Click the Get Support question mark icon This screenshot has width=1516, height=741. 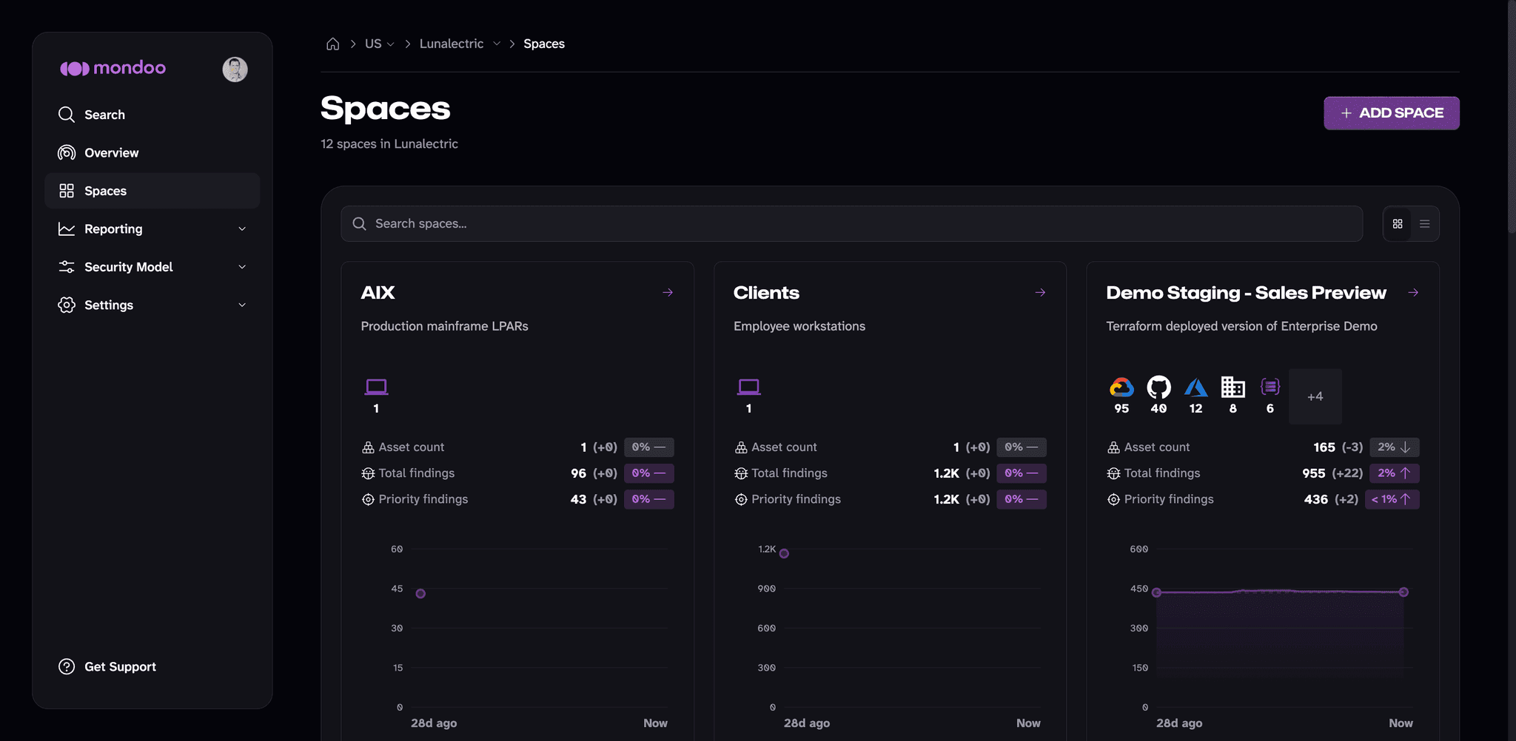pyautogui.click(x=67, y=666)
